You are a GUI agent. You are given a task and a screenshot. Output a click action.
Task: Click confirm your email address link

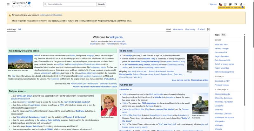point(51,15)
